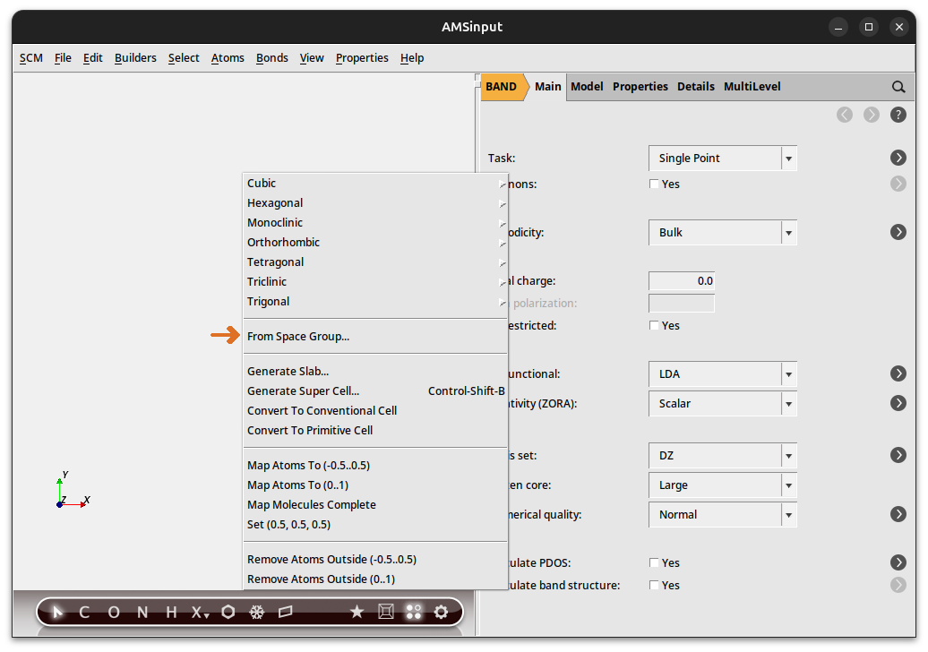Viewport: 928px width, 652px height.
Task: Open the Task dropdown showing Single Point
Action: [x=722, y=159]
